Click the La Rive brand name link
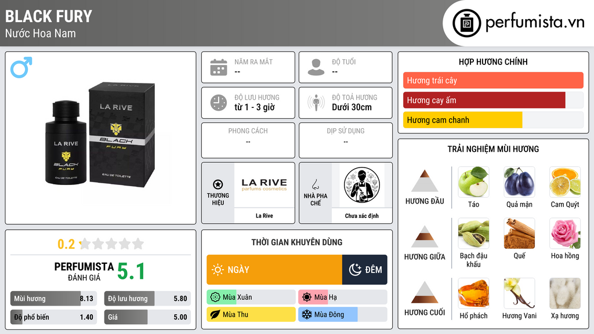The image size is (594, 334). (264, 216)
